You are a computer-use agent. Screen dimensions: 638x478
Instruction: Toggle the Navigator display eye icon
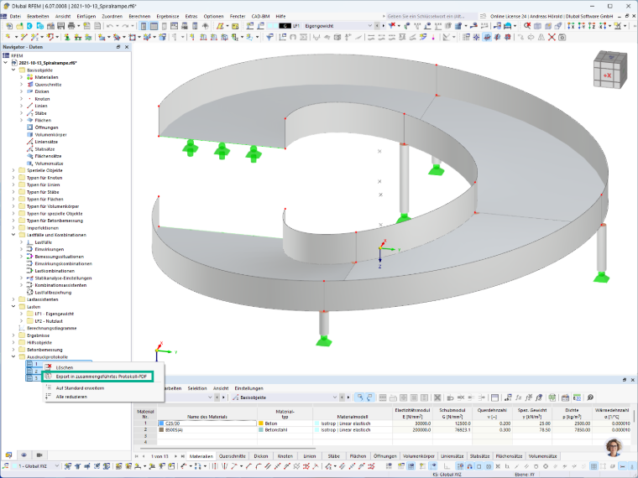[x=24, y=455]
